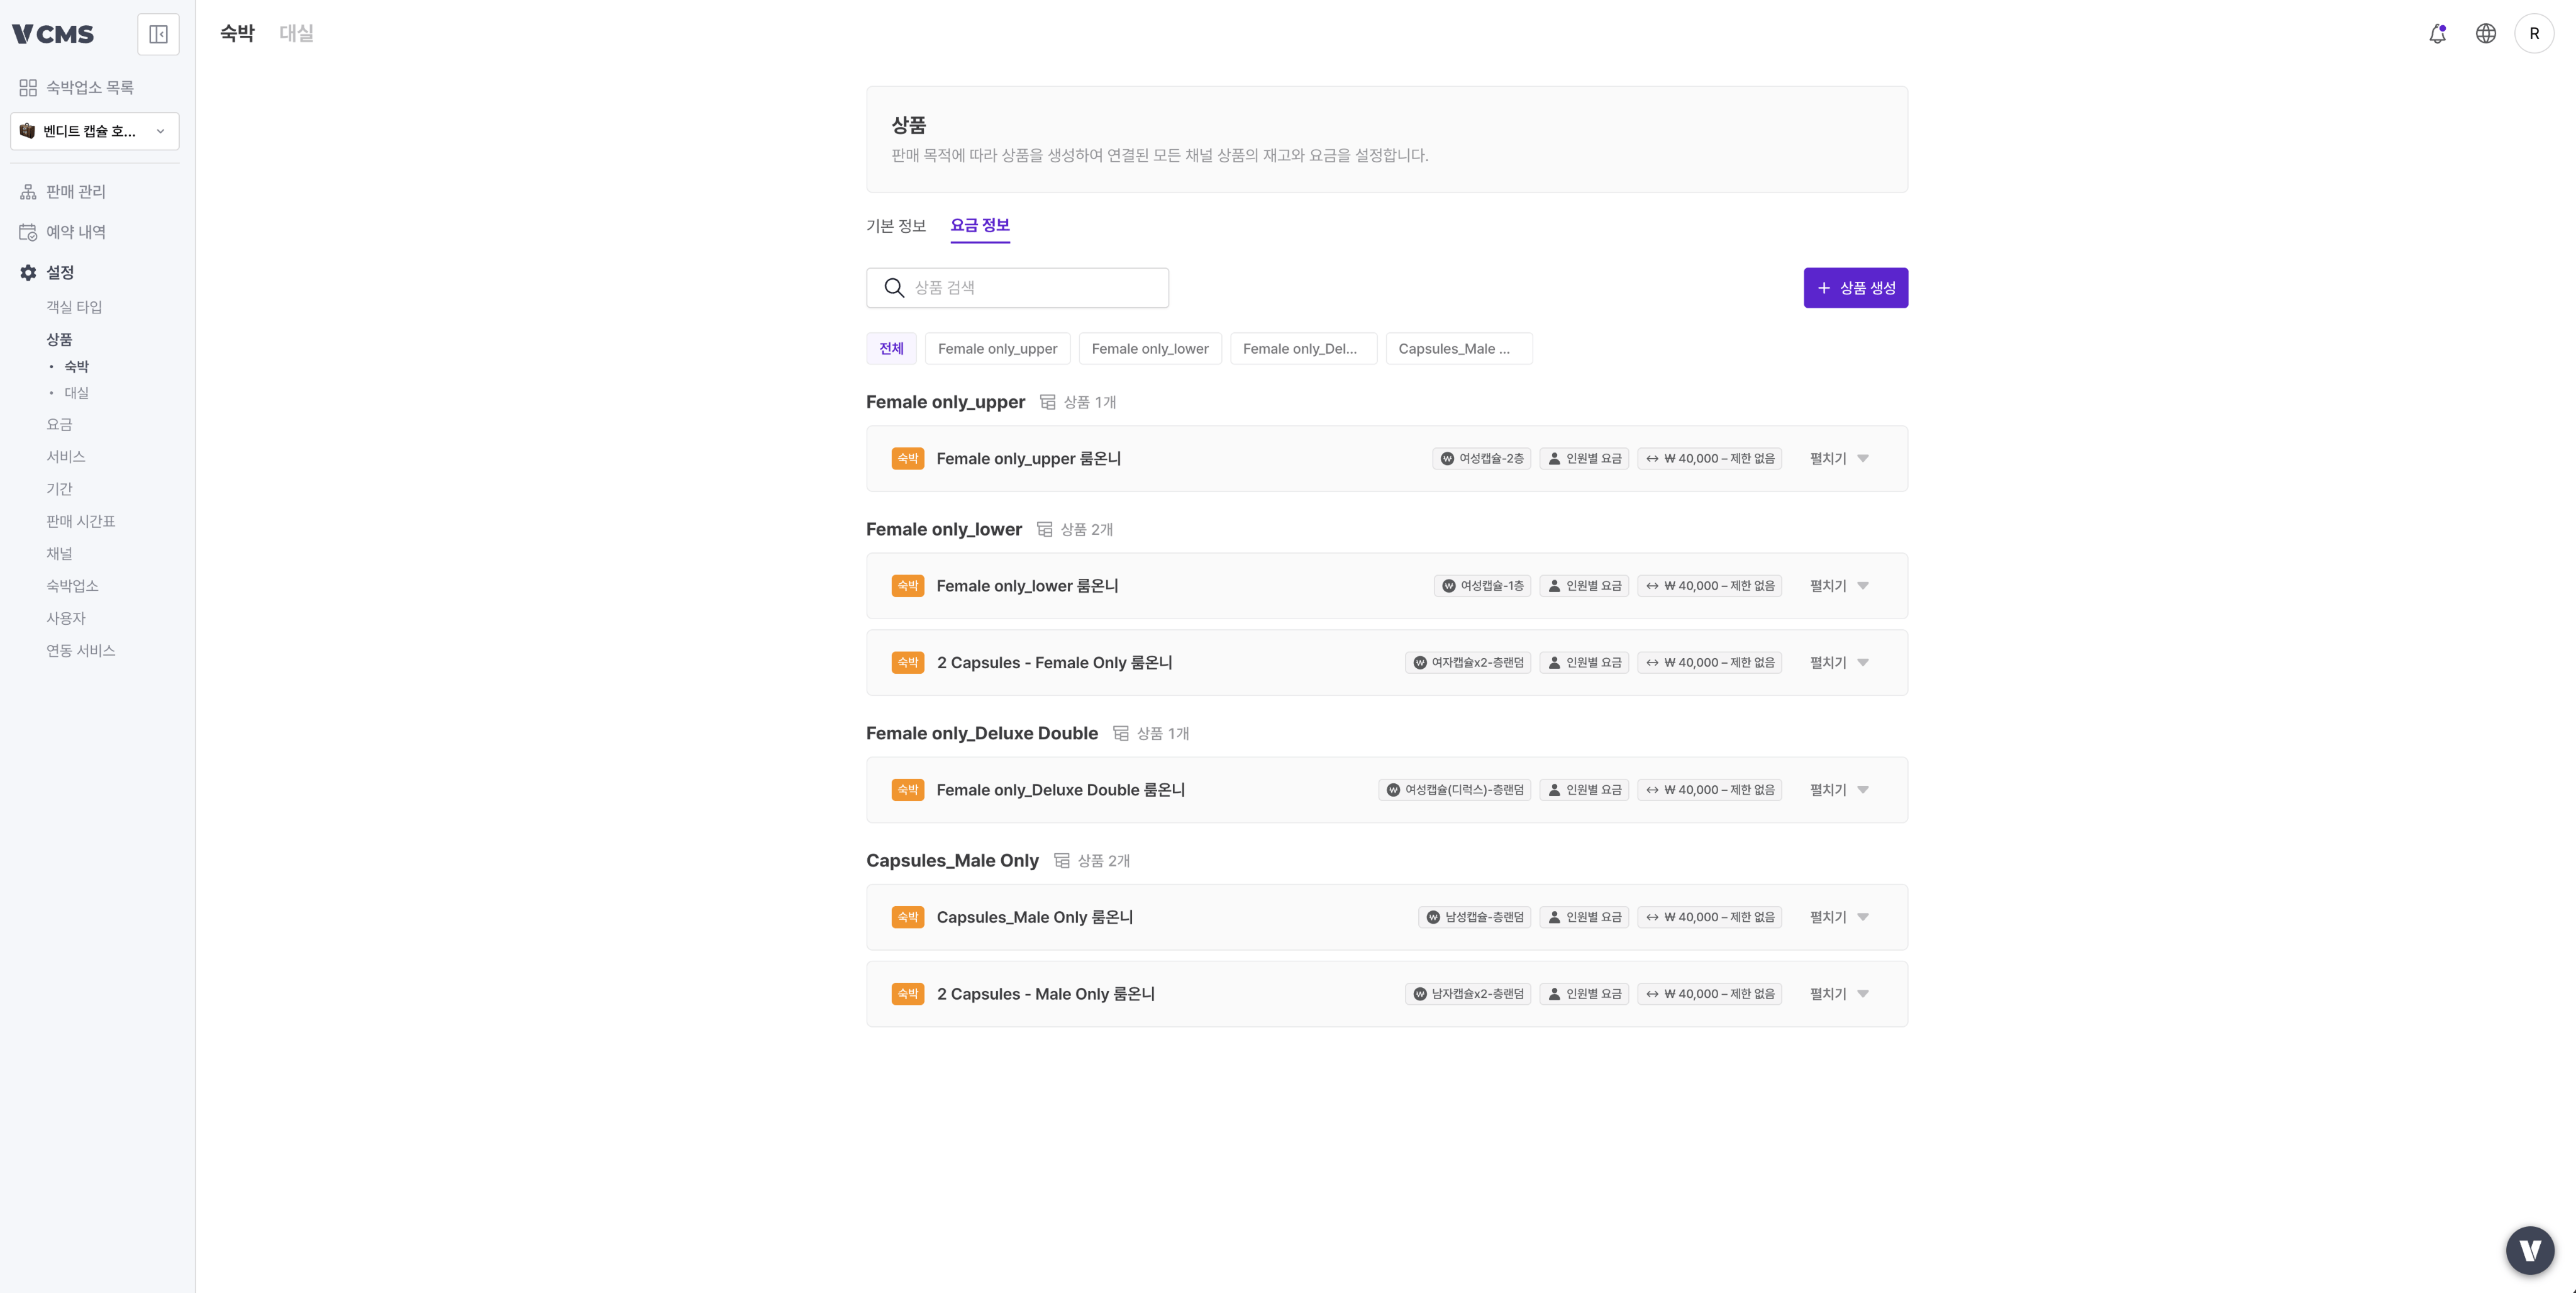Filter by Capsules_Male ... chip
Viewport: 2576px width, 1293px height.
(1458, 349)
